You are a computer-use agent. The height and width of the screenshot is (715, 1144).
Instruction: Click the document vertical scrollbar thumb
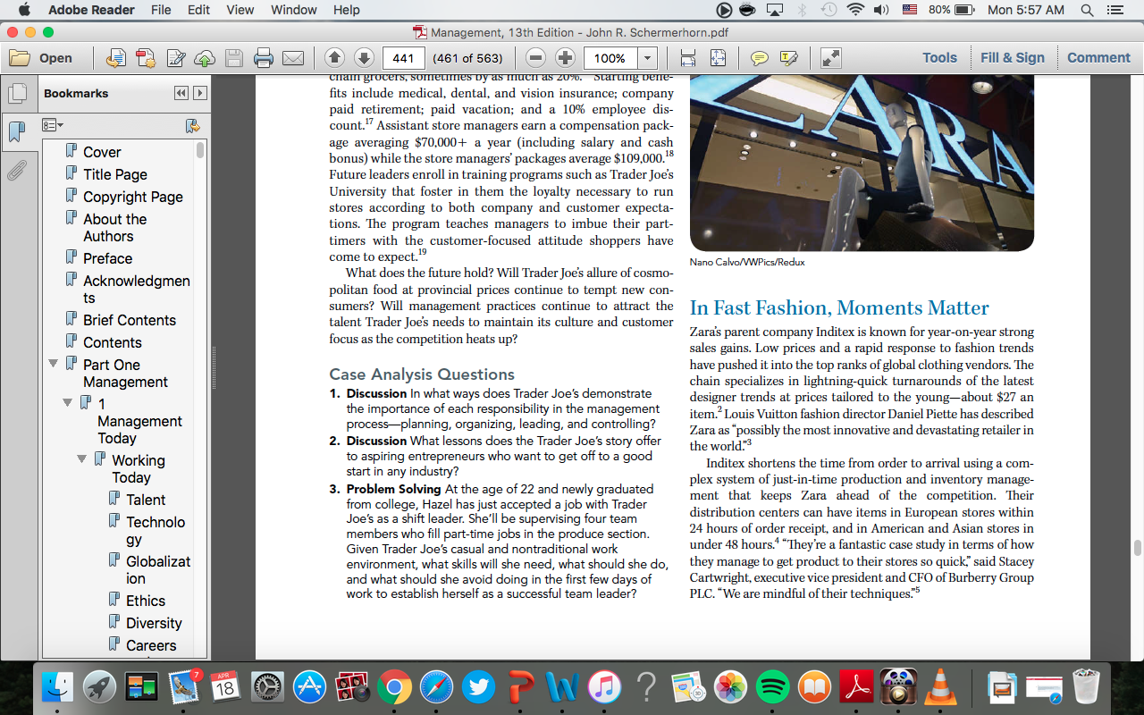1138,548
